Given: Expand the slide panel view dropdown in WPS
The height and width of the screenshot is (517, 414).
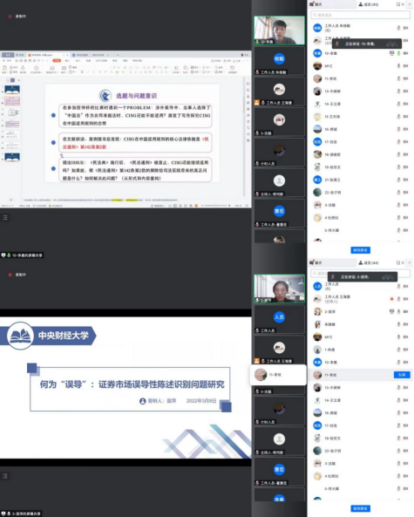Looking at the screenshot, I should 19,80.
